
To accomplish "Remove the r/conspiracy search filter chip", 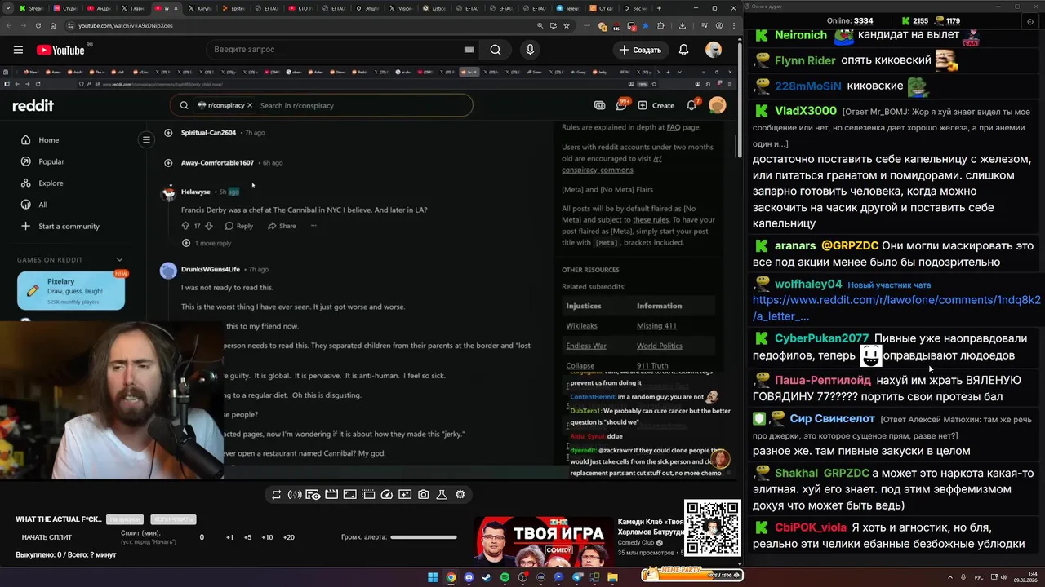I will coord(250,105).
